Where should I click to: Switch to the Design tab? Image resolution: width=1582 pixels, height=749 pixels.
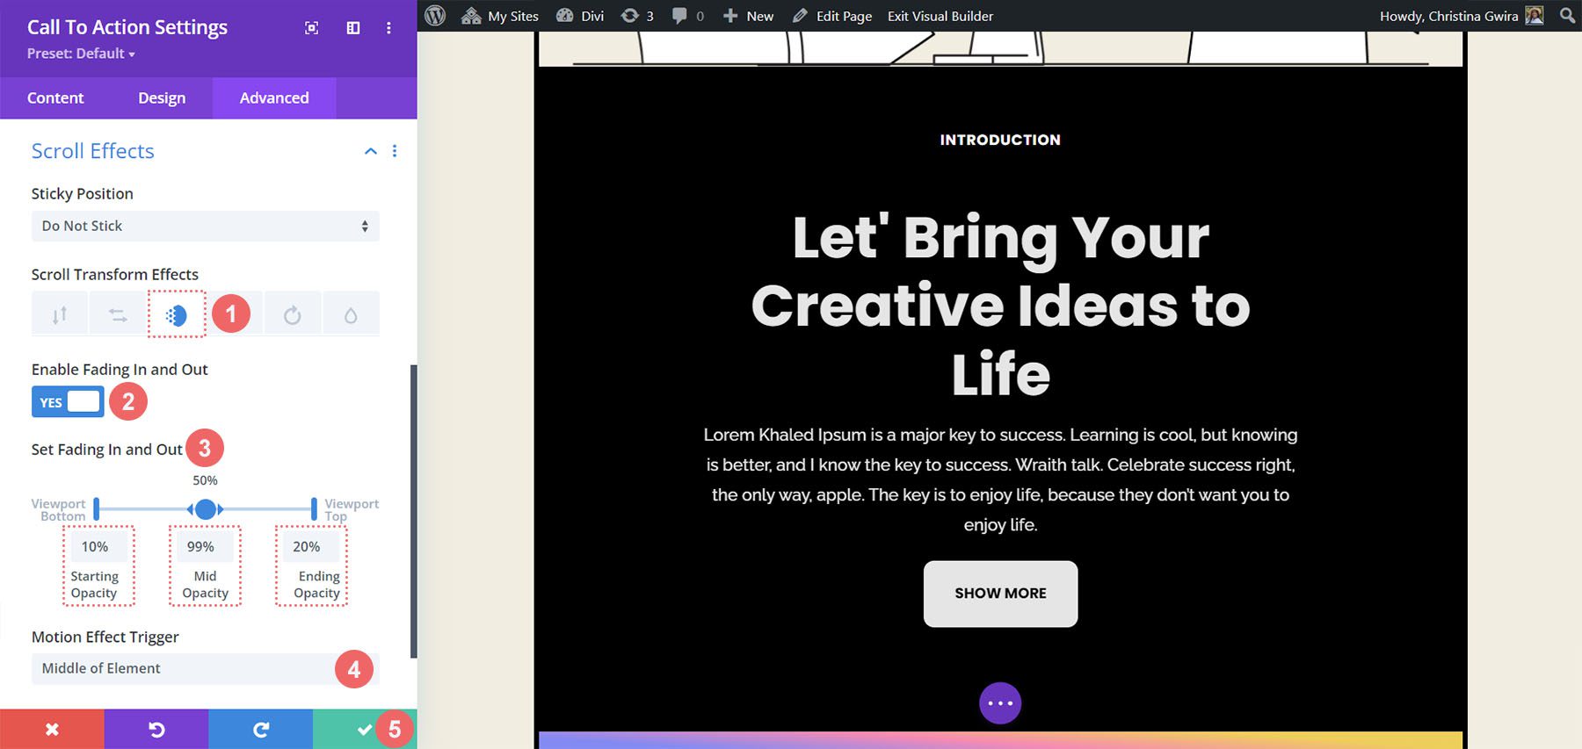point(162,98)
